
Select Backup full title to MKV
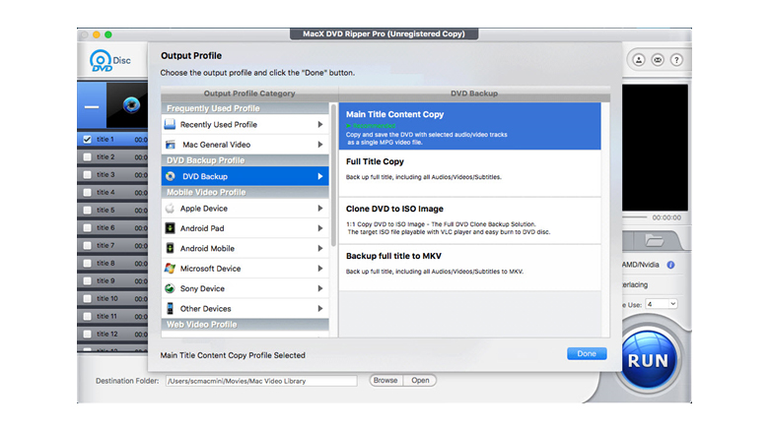pos(470,268)
